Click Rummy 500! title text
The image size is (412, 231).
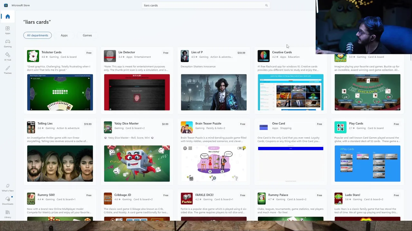coord(46,195)
